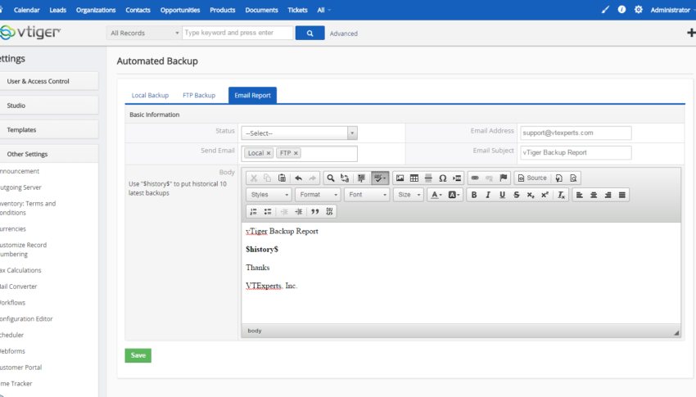Align text right

point(608,195)
